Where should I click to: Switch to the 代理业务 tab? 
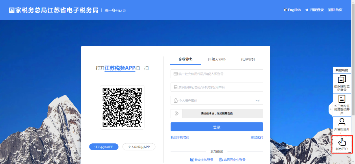(248, 59)
